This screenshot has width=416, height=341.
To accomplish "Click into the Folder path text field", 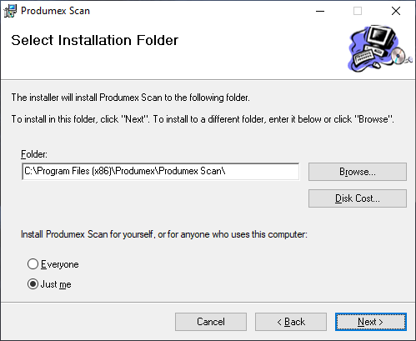I will pos(161,171).
